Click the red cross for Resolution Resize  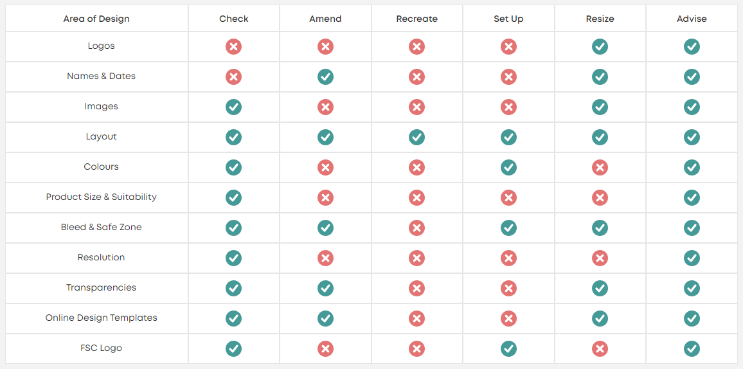(x=600, y=258)
